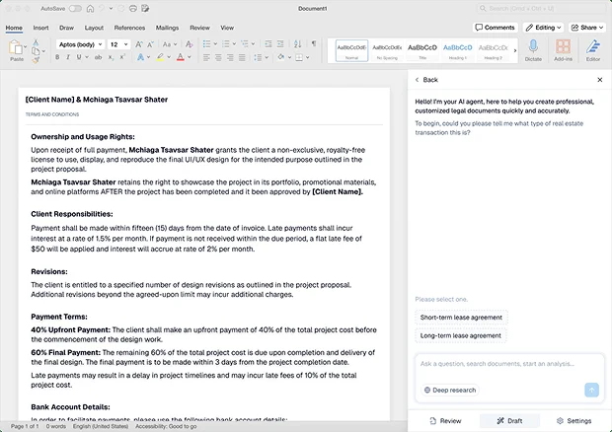Select Long-term lease agreement option
The image size is (612, 432).
(x=461, y=335)
